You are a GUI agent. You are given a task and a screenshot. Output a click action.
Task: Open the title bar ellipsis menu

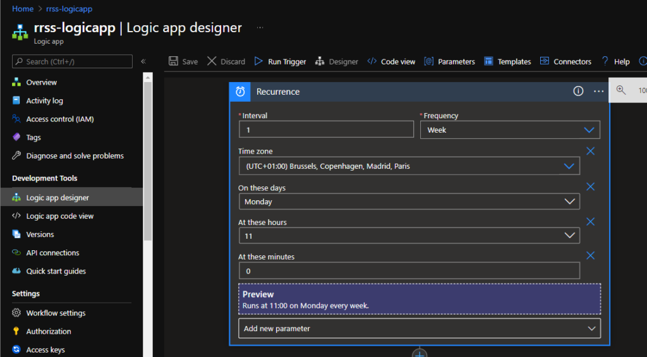(260, 28)
